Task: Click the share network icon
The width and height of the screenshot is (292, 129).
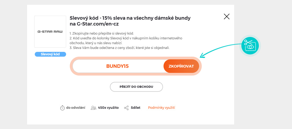Action: coord(126,108)
